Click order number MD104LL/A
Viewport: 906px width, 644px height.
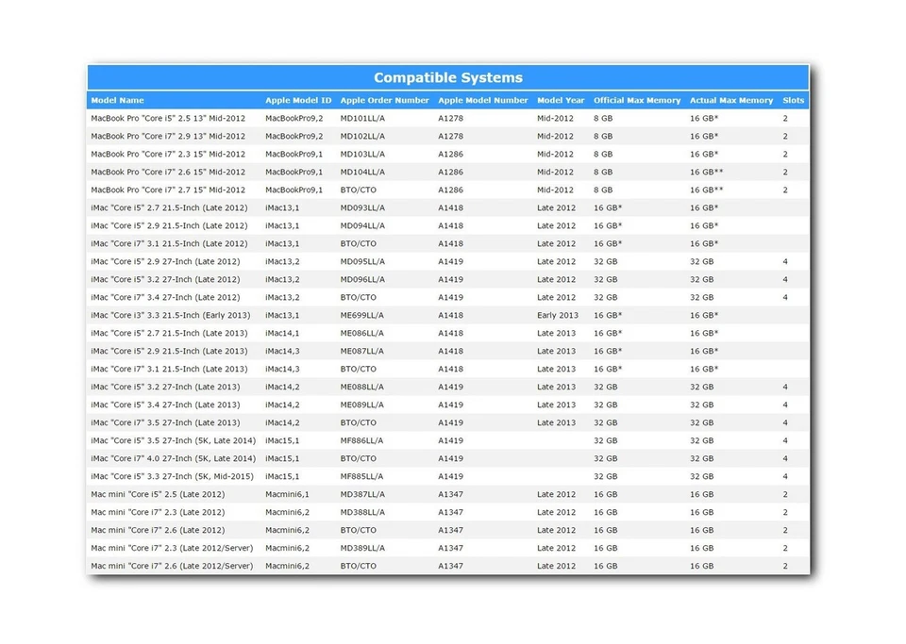[362, 173]
